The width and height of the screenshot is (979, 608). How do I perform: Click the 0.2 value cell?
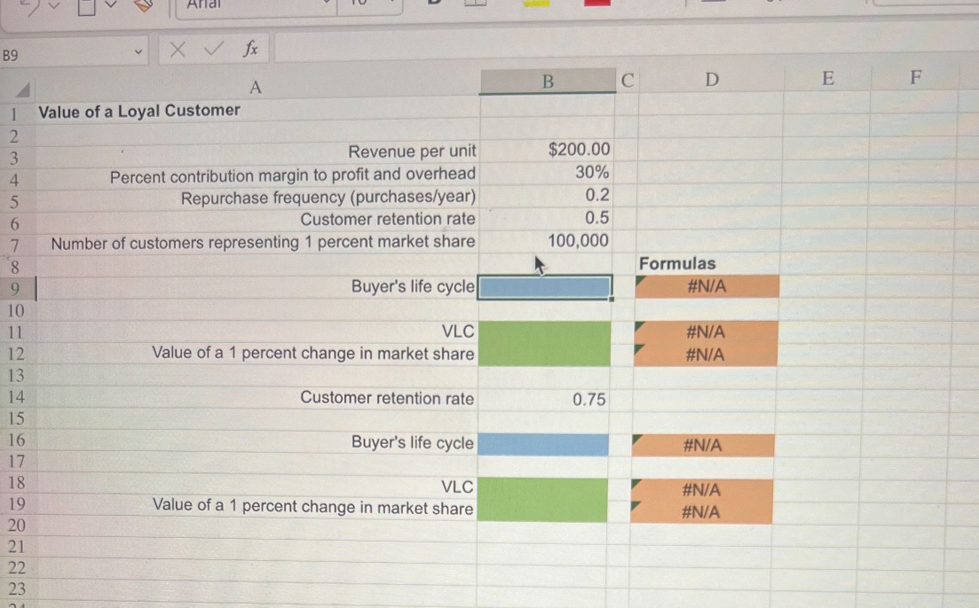point(548,195)
